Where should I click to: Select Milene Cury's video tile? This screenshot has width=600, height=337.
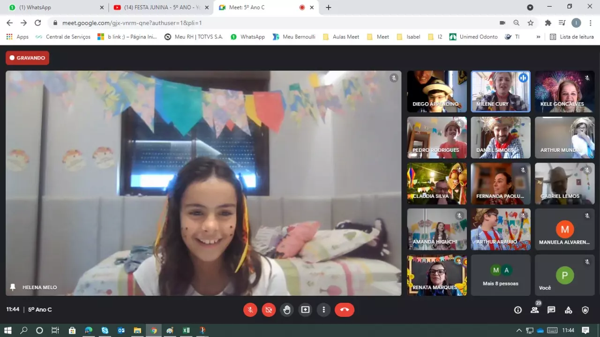pos(500,91)
